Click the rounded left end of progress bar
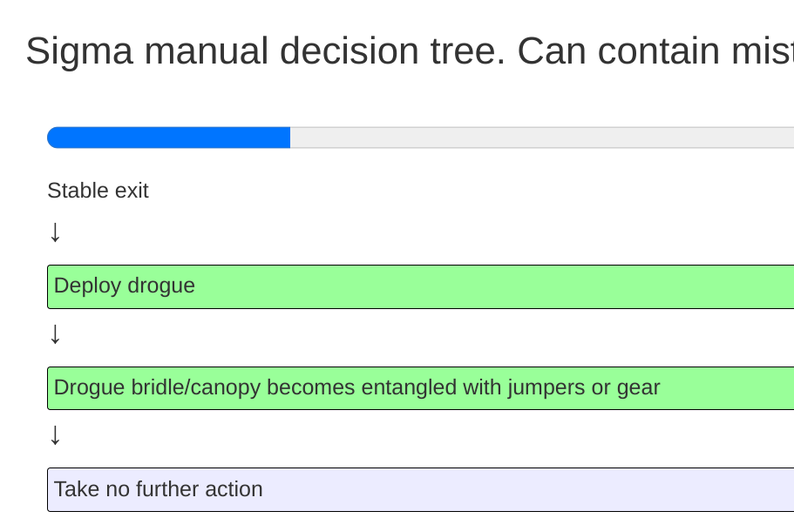The height and width of the screenshot is (518, 794). pyautogui.click(x=53, y=138)
